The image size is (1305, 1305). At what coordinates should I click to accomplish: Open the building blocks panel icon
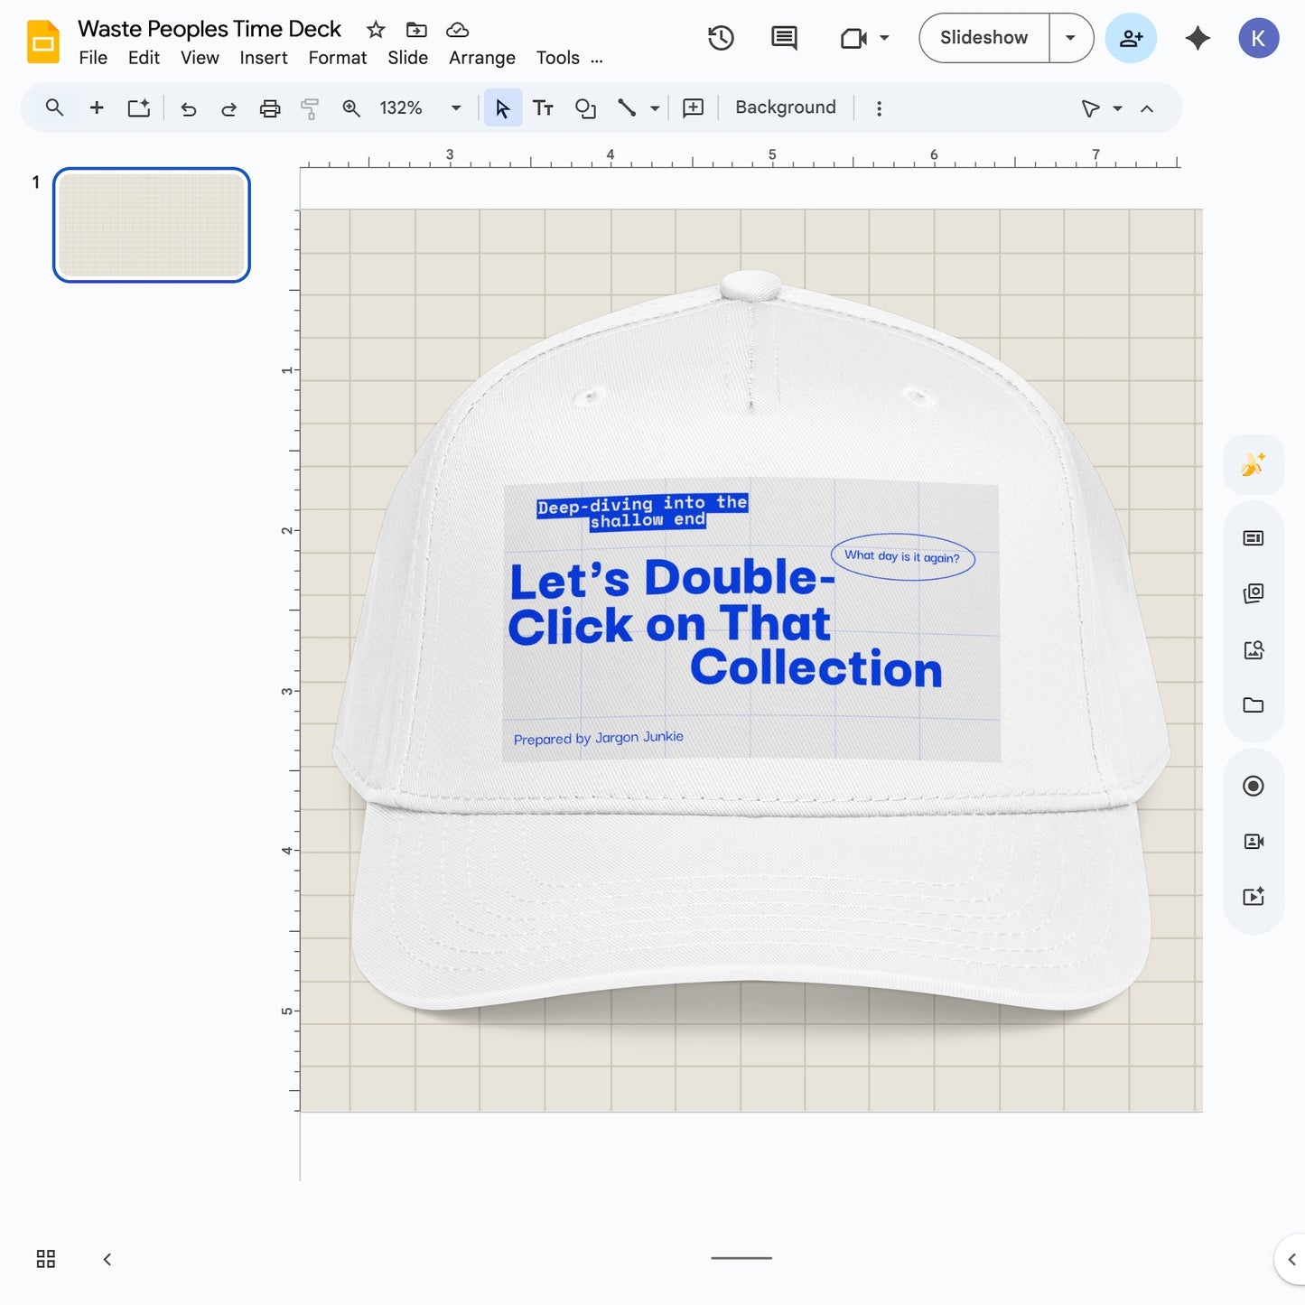click(1254, 593)
